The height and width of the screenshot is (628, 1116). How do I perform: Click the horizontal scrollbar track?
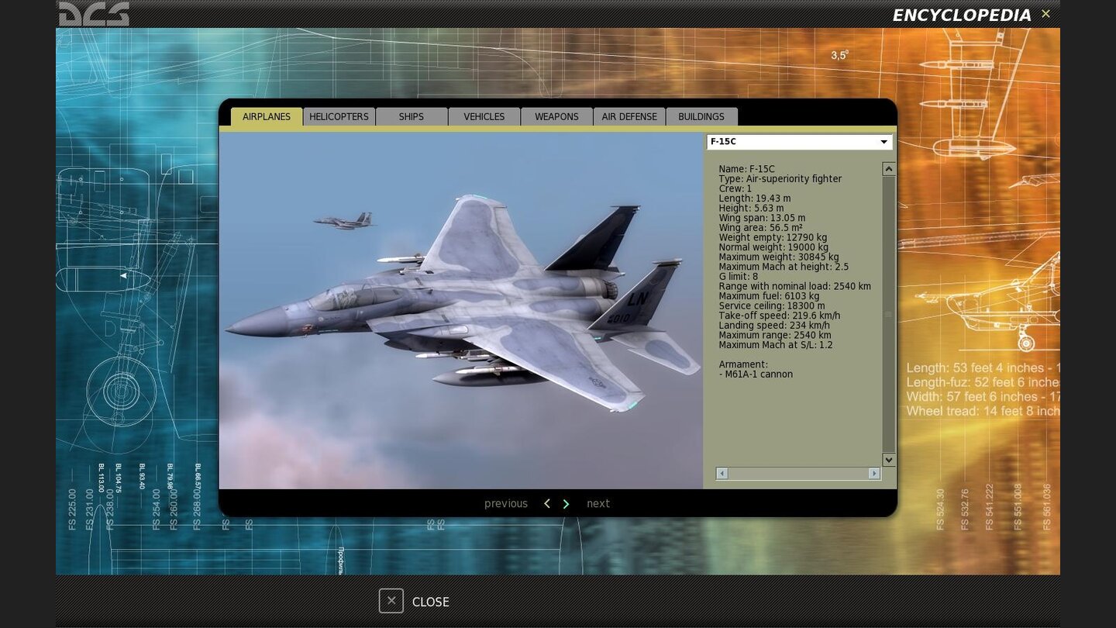tap(798, 473)
